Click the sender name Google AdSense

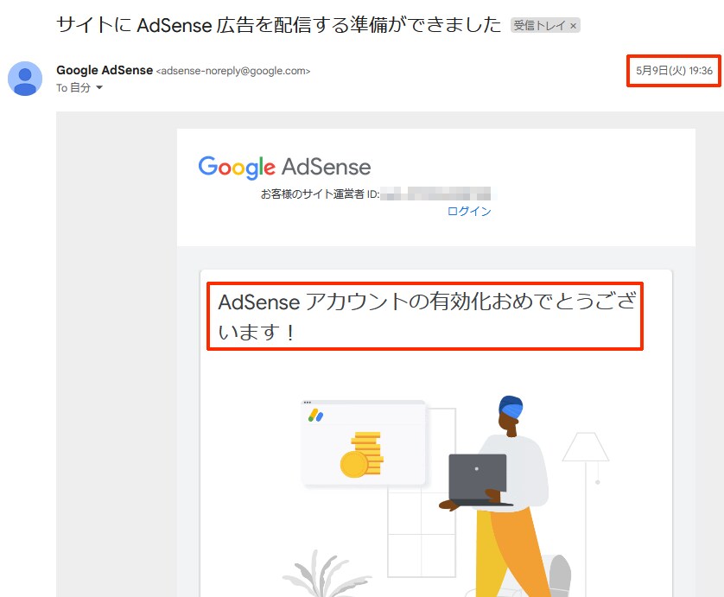pos(105,70)
